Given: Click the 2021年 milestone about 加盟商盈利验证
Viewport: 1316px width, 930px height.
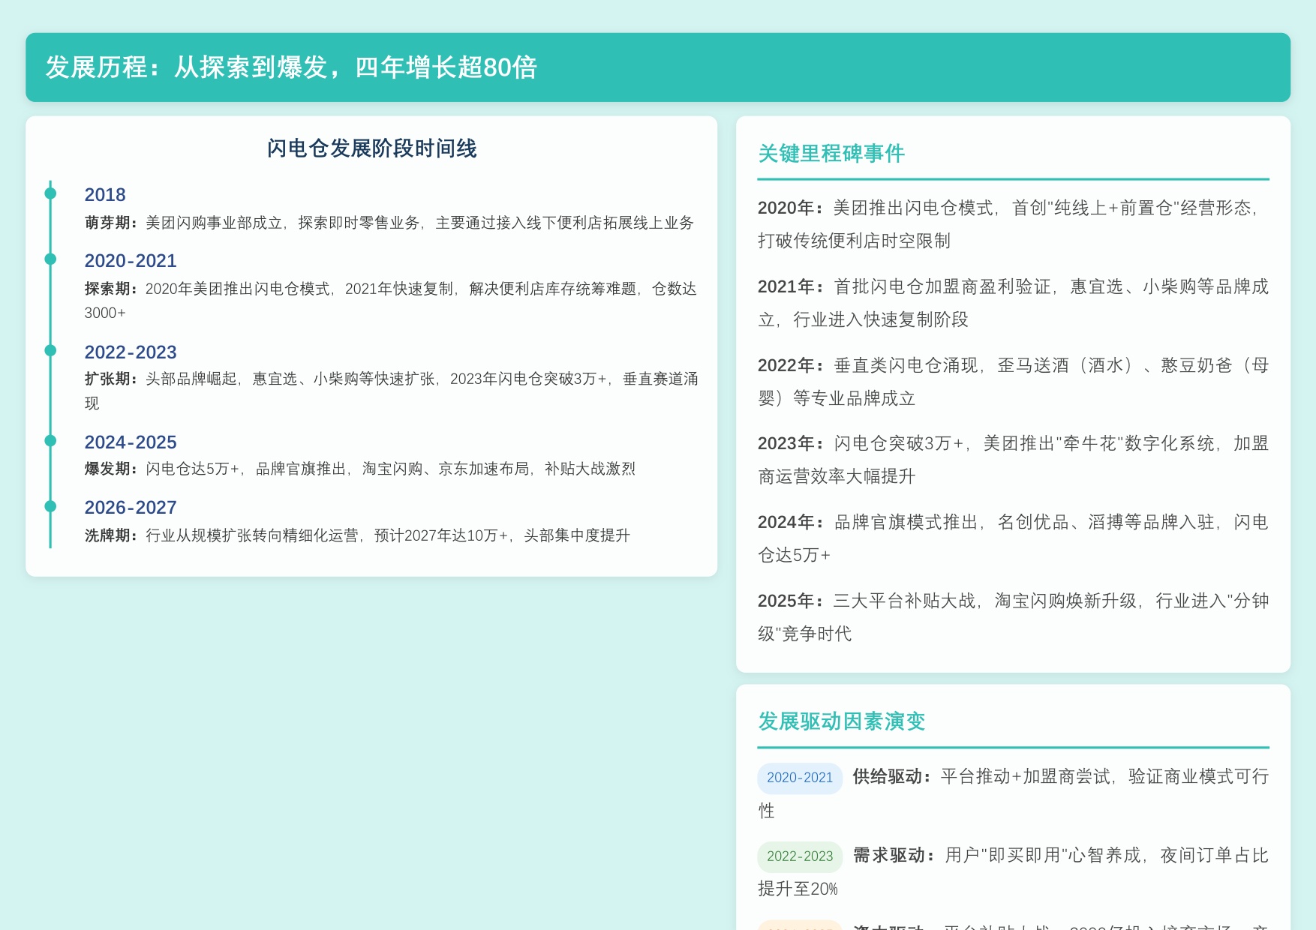Looking at the screenshot, I should point(1013,303).
